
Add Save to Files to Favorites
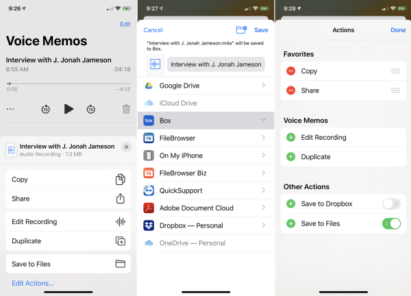coord(290,223)
